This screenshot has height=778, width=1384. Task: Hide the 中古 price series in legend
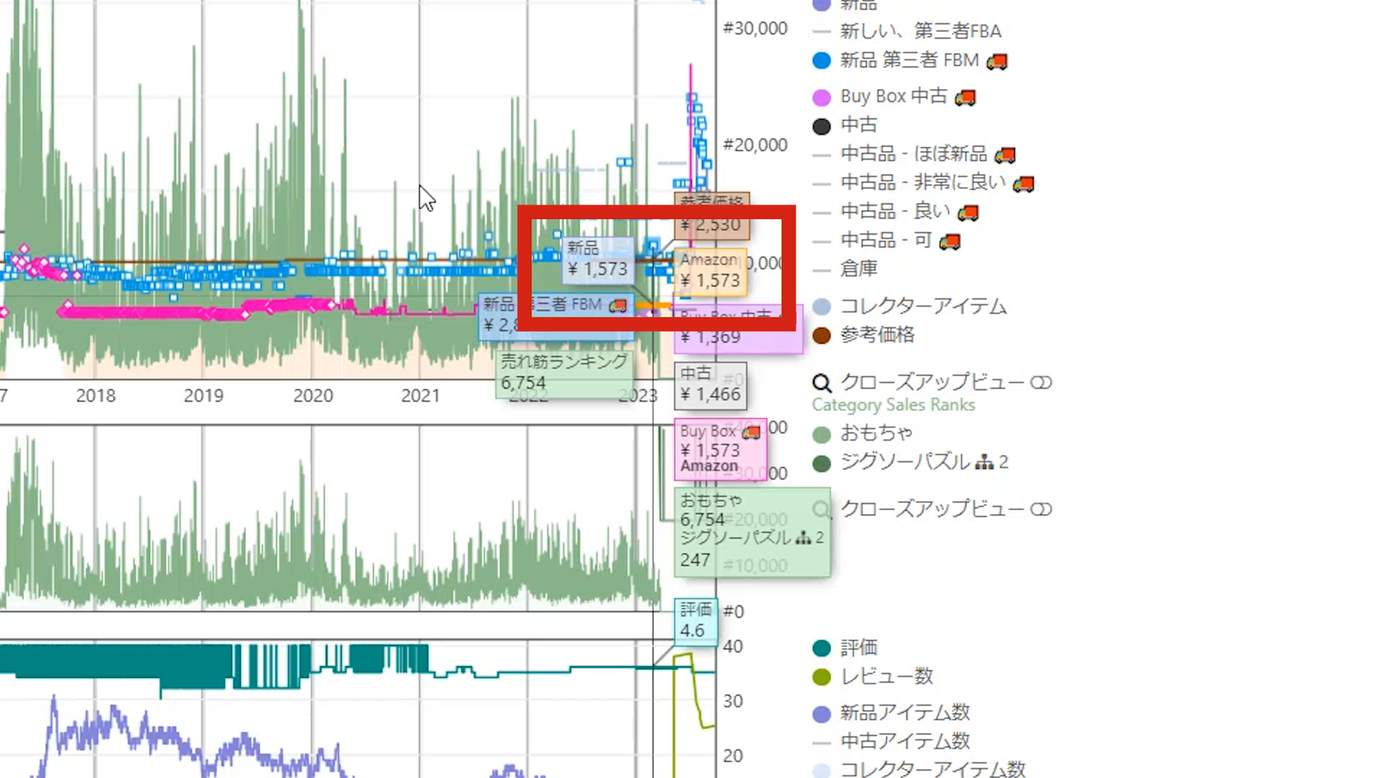pos(858,125)
